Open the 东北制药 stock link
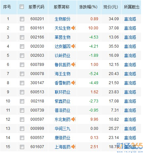The image size is (143, 153). point(62,119)
